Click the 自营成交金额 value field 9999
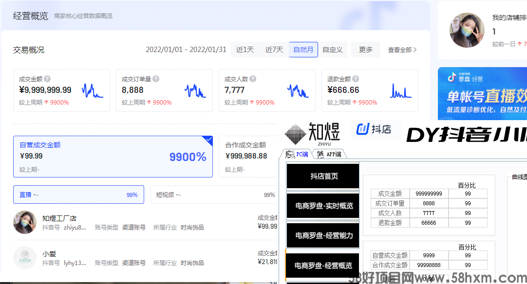The width and height of the screenshot is (527, 284). (x=429, y=255)
